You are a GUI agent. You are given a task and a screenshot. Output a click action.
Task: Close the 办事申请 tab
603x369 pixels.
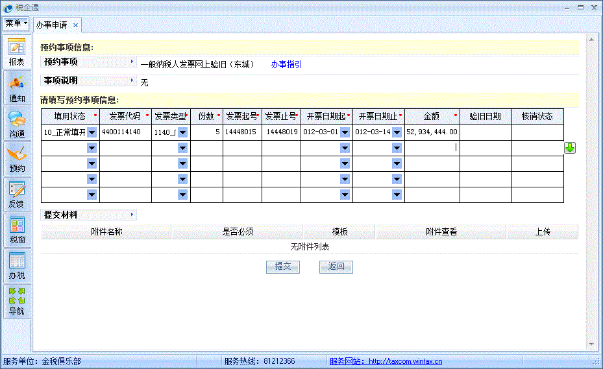(75, 25)
